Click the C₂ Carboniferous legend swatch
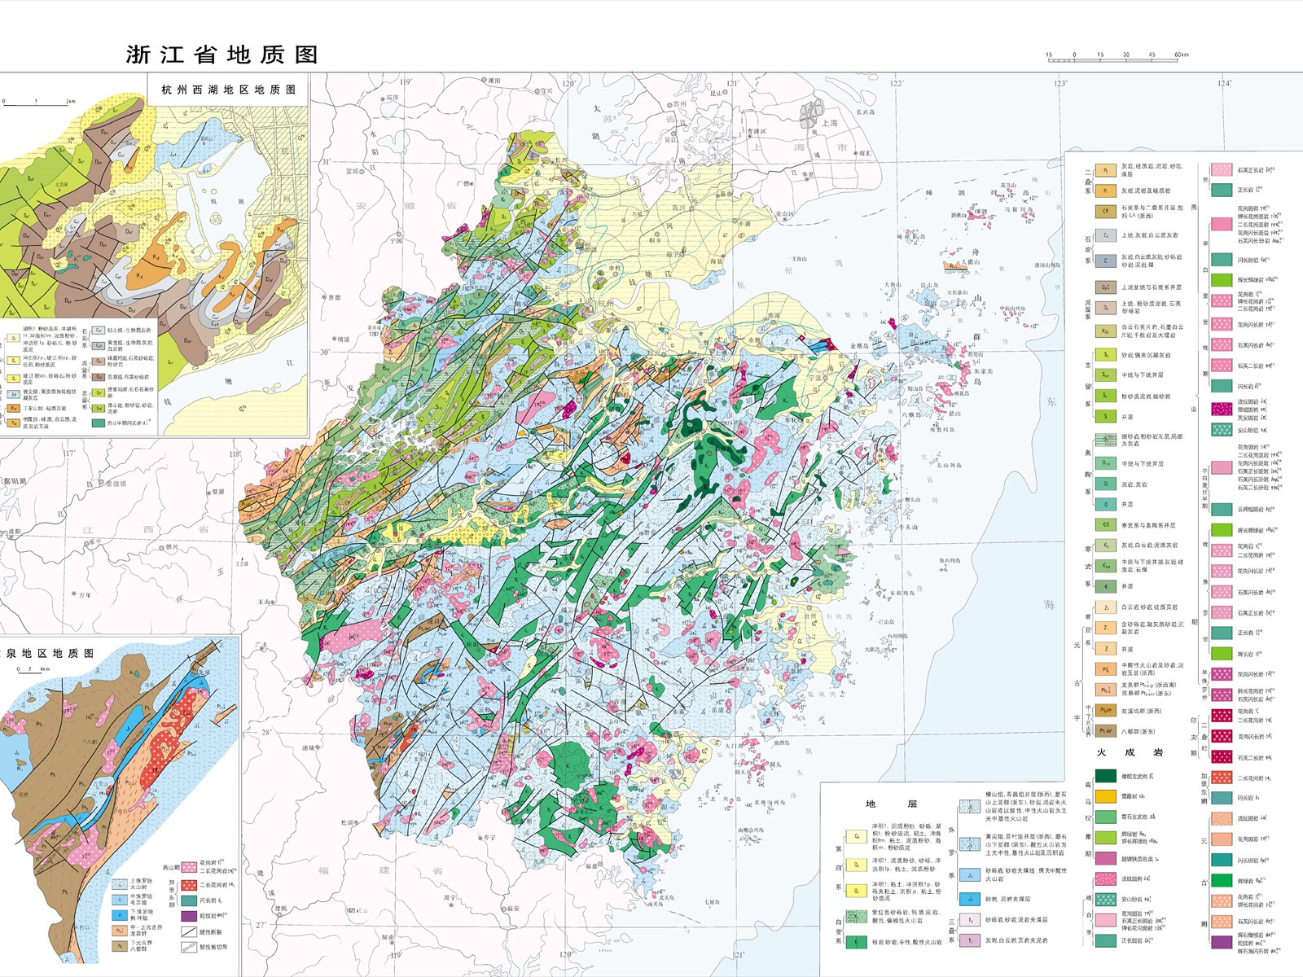This screenshot has height=977, width=1303. [x=1105, y=235]
